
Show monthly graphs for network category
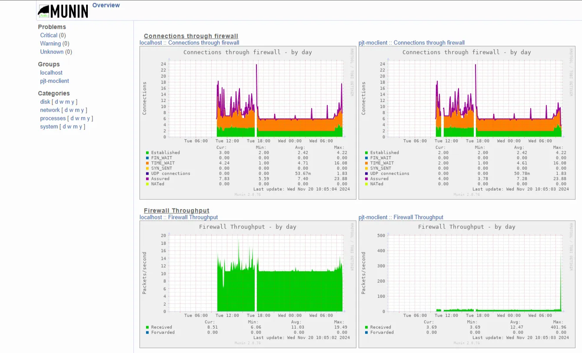77,110
